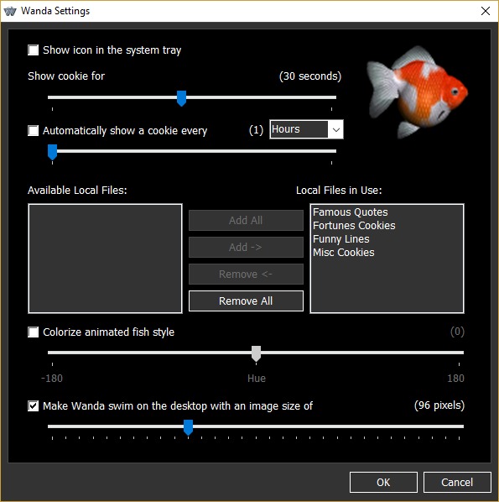Choose Funny Lines from the list
This screenshot has height=502, width=499.
(341, 239)
